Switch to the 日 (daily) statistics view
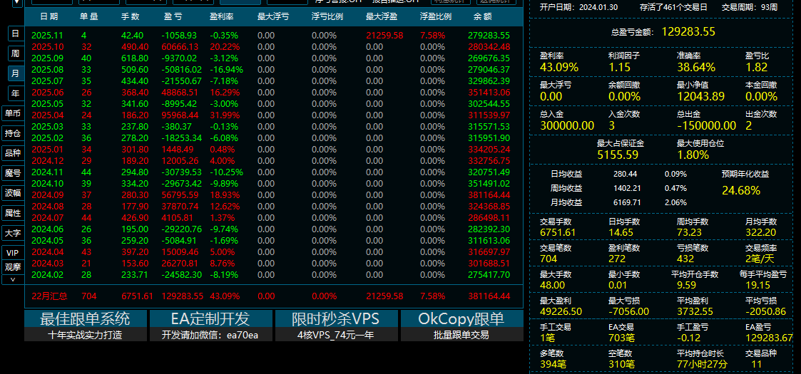Image resolution: width=801 pixels, height=374 pixels. point(15,33)
